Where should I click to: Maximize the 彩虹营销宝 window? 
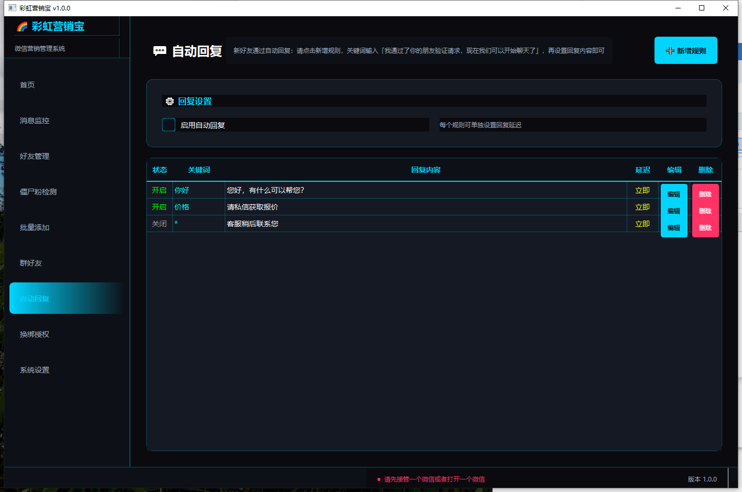coord(702,8)
